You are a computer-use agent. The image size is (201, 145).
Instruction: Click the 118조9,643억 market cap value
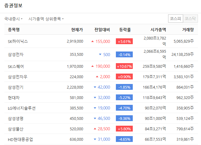tap(154, 97)
